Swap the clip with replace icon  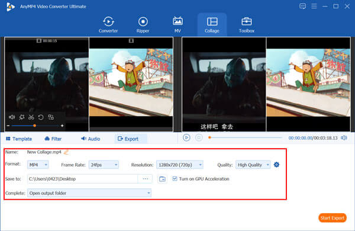point(51,117)
